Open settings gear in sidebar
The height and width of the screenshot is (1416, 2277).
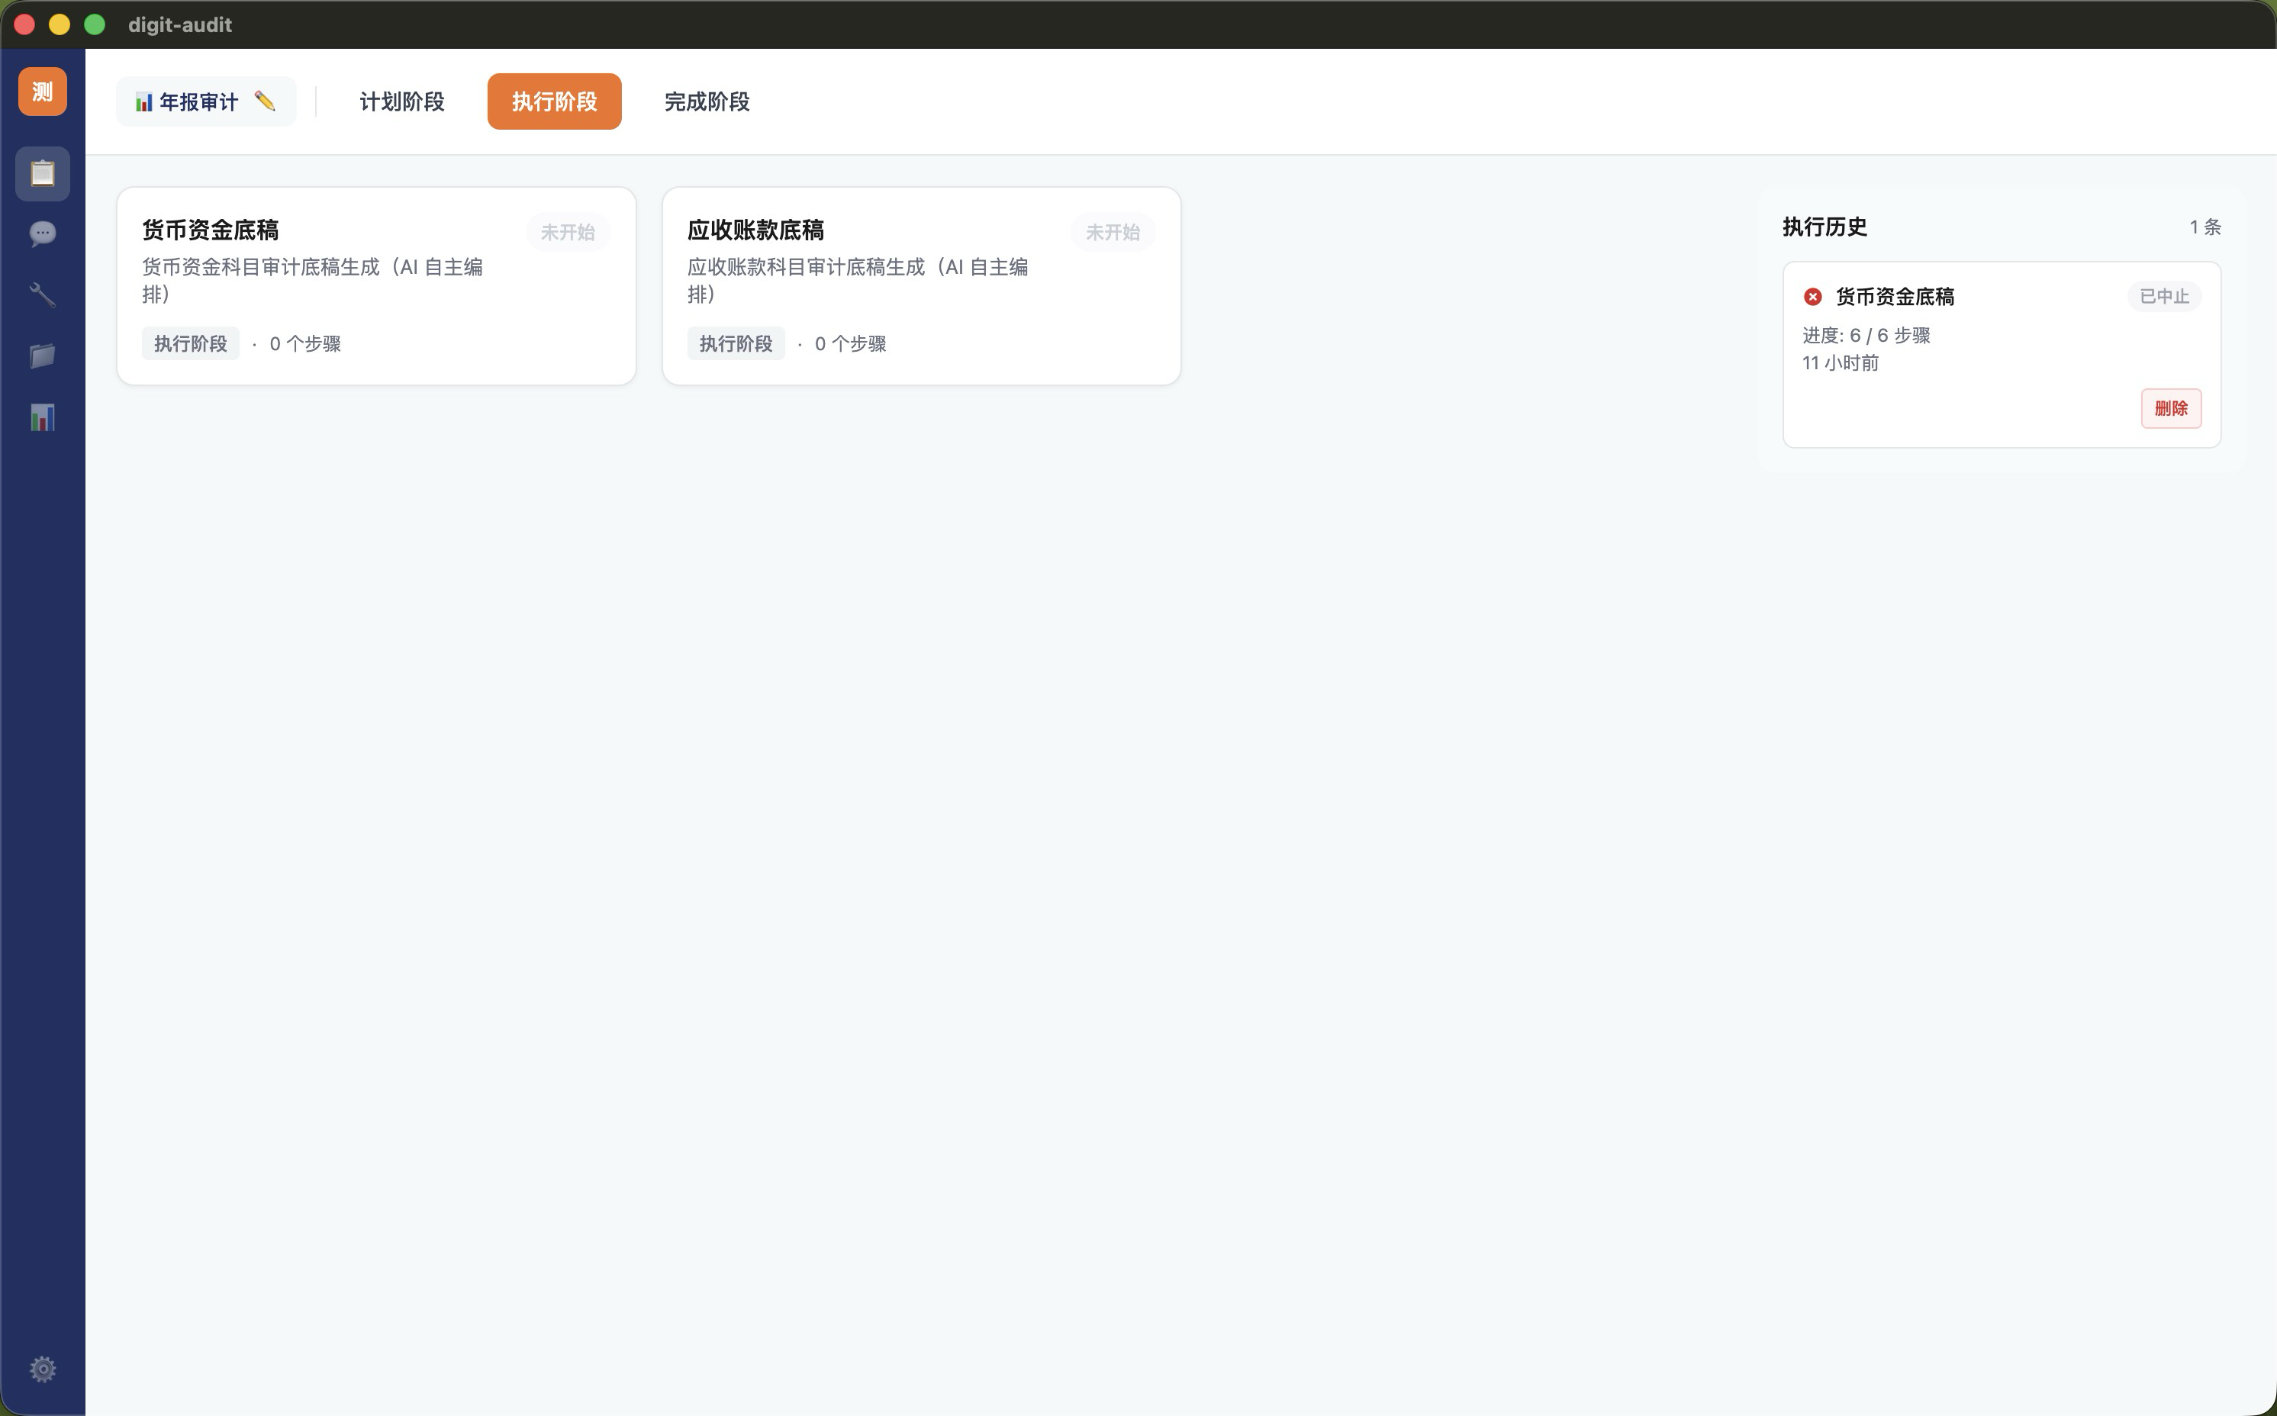[x=42, y=1369]
